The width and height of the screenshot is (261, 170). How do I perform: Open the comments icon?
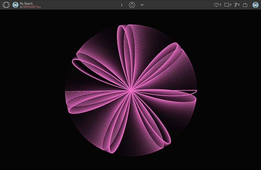(226, 5)
